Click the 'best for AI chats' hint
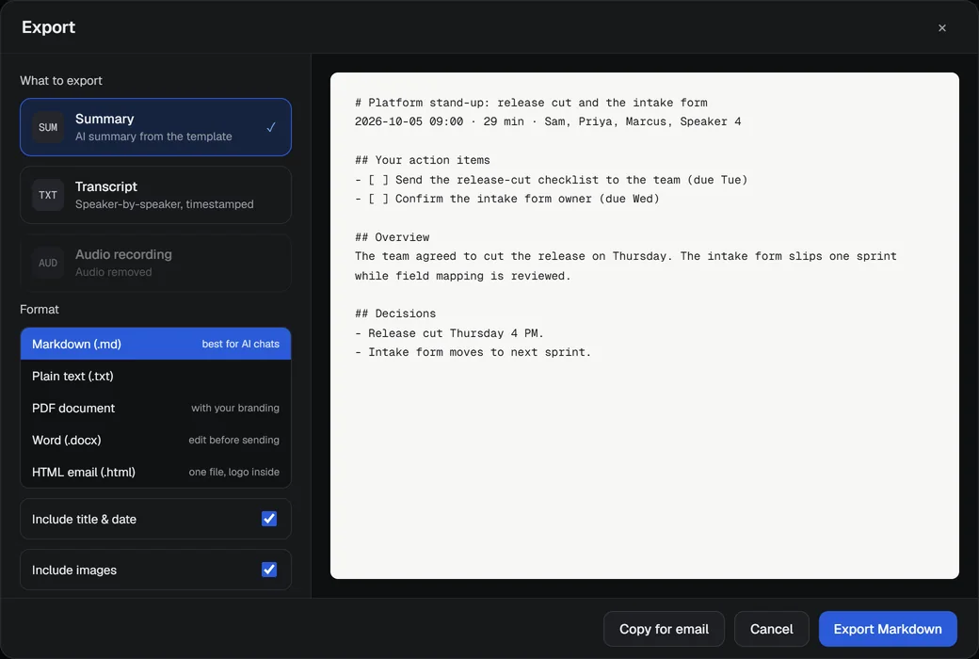This screenshot has width=979, height=659. coord(240,345)
